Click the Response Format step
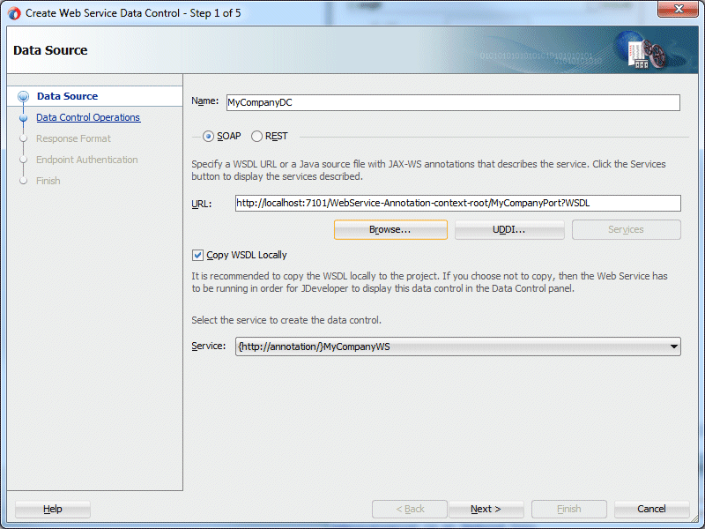Image resolution: width=705 pixels, height=529 pixels. click(x=73, y=138)
